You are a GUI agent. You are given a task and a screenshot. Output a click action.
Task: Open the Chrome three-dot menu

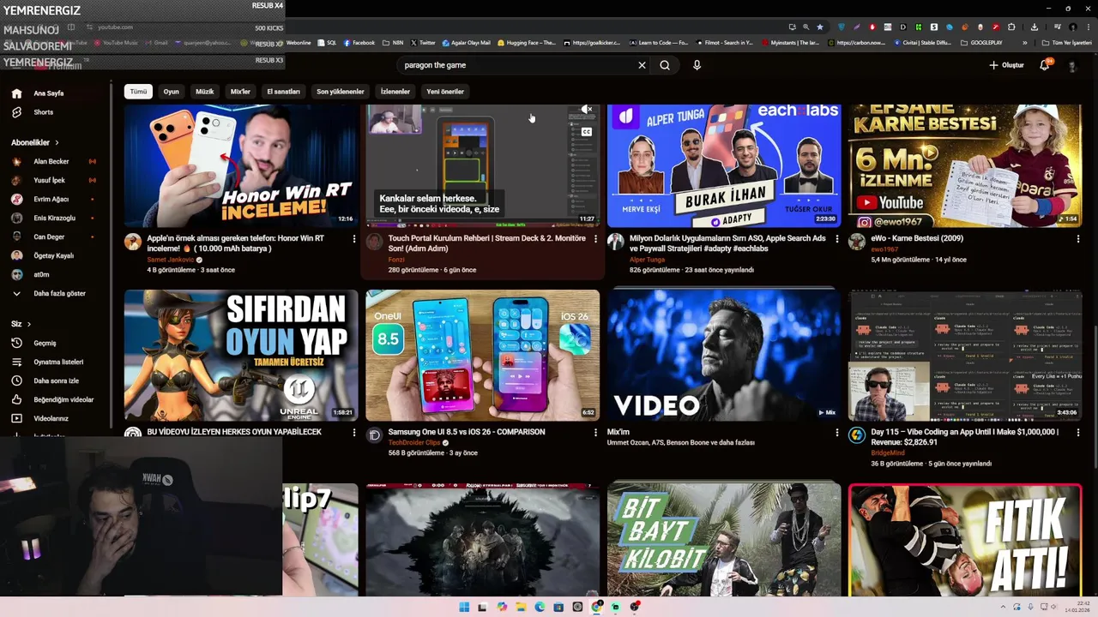(1087, 27)
